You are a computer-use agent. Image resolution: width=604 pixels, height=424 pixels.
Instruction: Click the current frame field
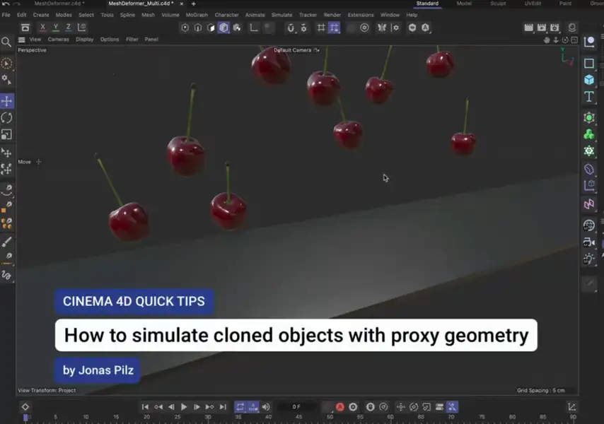[x=297, y=407]
